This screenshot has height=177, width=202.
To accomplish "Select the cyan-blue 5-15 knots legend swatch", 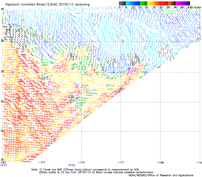I will pyautogui.click(x=133, y=3).
